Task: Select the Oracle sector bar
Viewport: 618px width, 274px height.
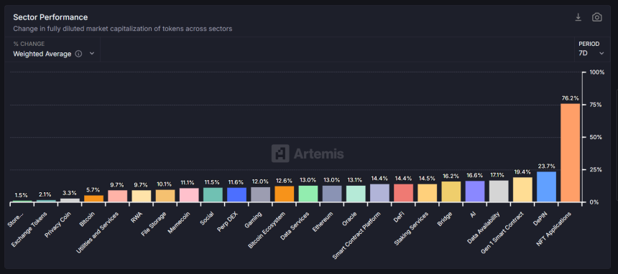Action: coord(356,194)
